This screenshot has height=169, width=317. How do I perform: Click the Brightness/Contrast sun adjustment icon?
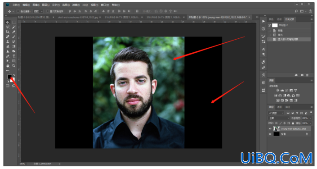[x=277, y=91]
